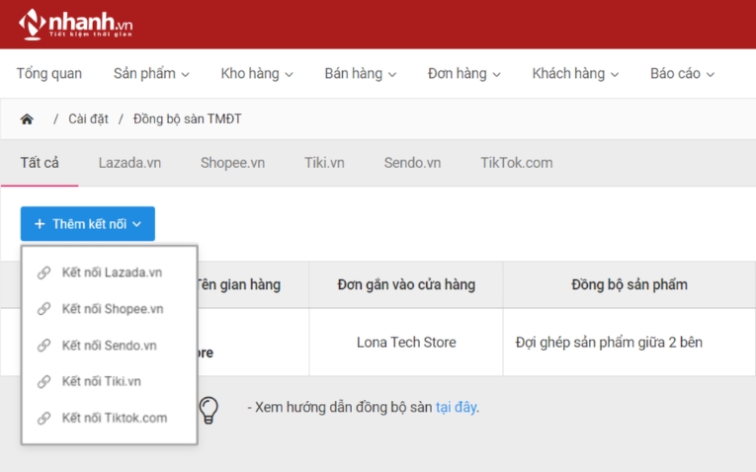Expand the Khách hàng menu
756x472 pixels.
575,74
